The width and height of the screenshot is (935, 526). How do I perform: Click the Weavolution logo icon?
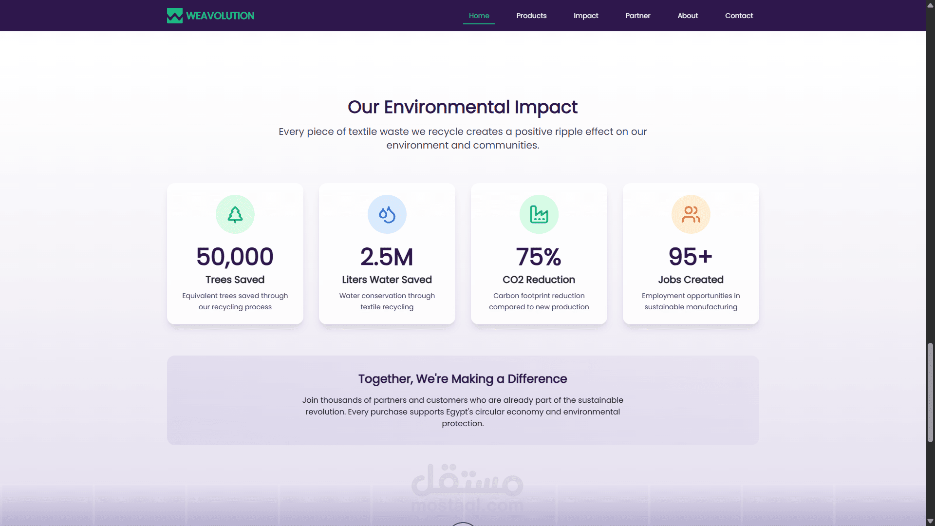click(x=174, y=16)
